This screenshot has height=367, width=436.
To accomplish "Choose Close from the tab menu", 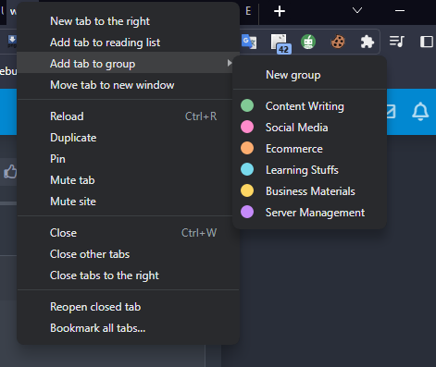I will [x=128, y=233].
